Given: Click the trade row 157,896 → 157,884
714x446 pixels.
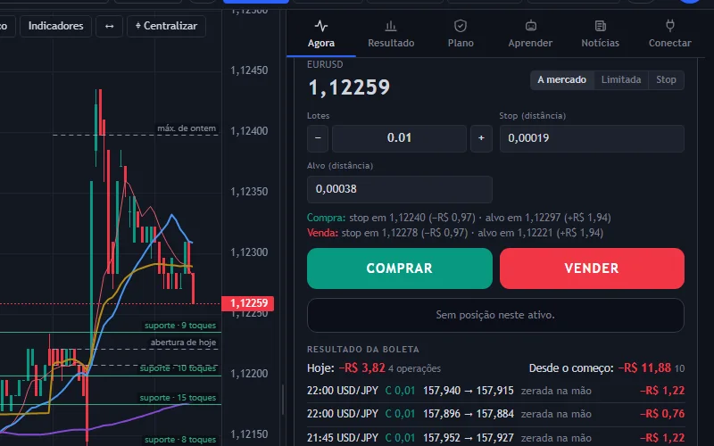Looking at the screenshot, I should click(x=495, y=414).
